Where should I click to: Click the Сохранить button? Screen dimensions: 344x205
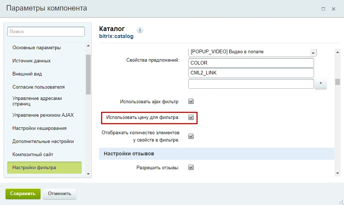pyautogui.click(x=23, y=194)
